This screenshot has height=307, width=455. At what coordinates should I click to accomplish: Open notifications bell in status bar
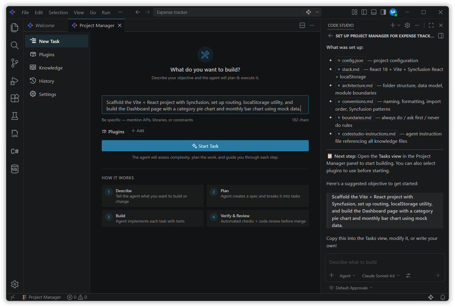click(443, 297)
